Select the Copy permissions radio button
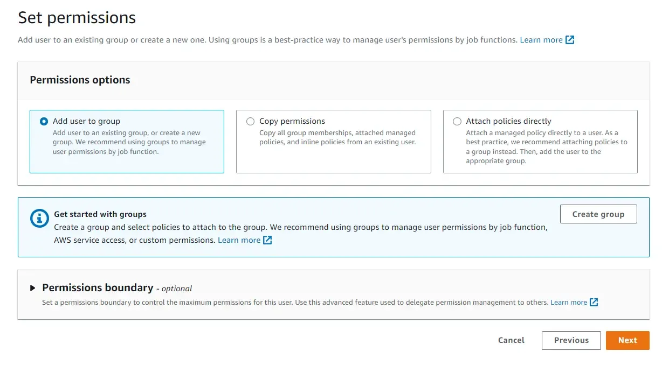 pyautogui.click(x=250, y=121)
